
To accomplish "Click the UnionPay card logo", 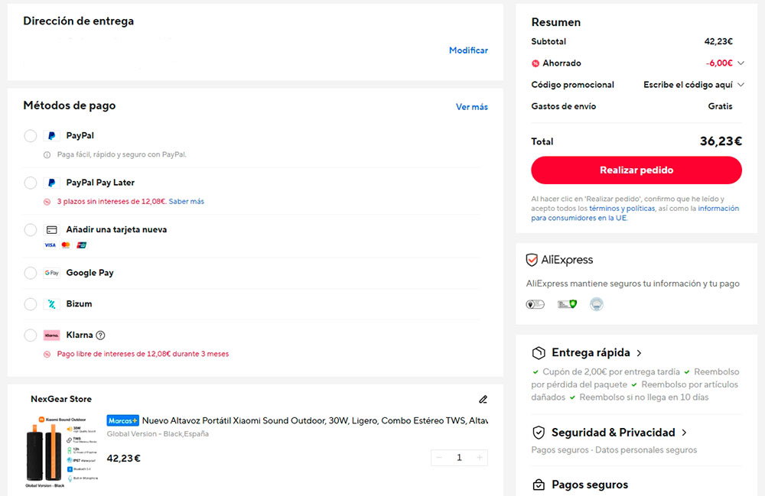I will [x=82, y=245].
